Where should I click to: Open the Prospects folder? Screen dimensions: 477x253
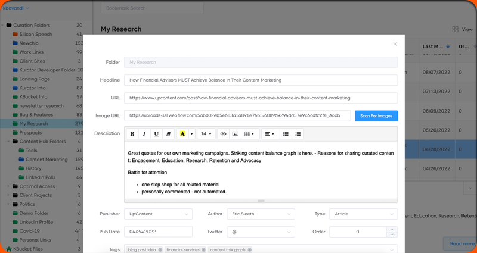(30, 133)
